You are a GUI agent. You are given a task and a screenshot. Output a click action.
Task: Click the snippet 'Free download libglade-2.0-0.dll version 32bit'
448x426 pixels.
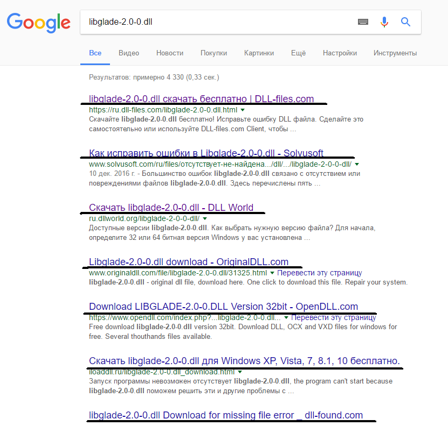coord(243,332)
